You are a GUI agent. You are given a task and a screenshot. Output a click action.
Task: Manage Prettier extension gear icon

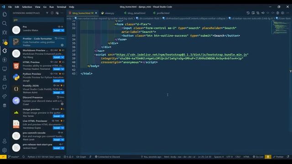[x=62, y=45]
